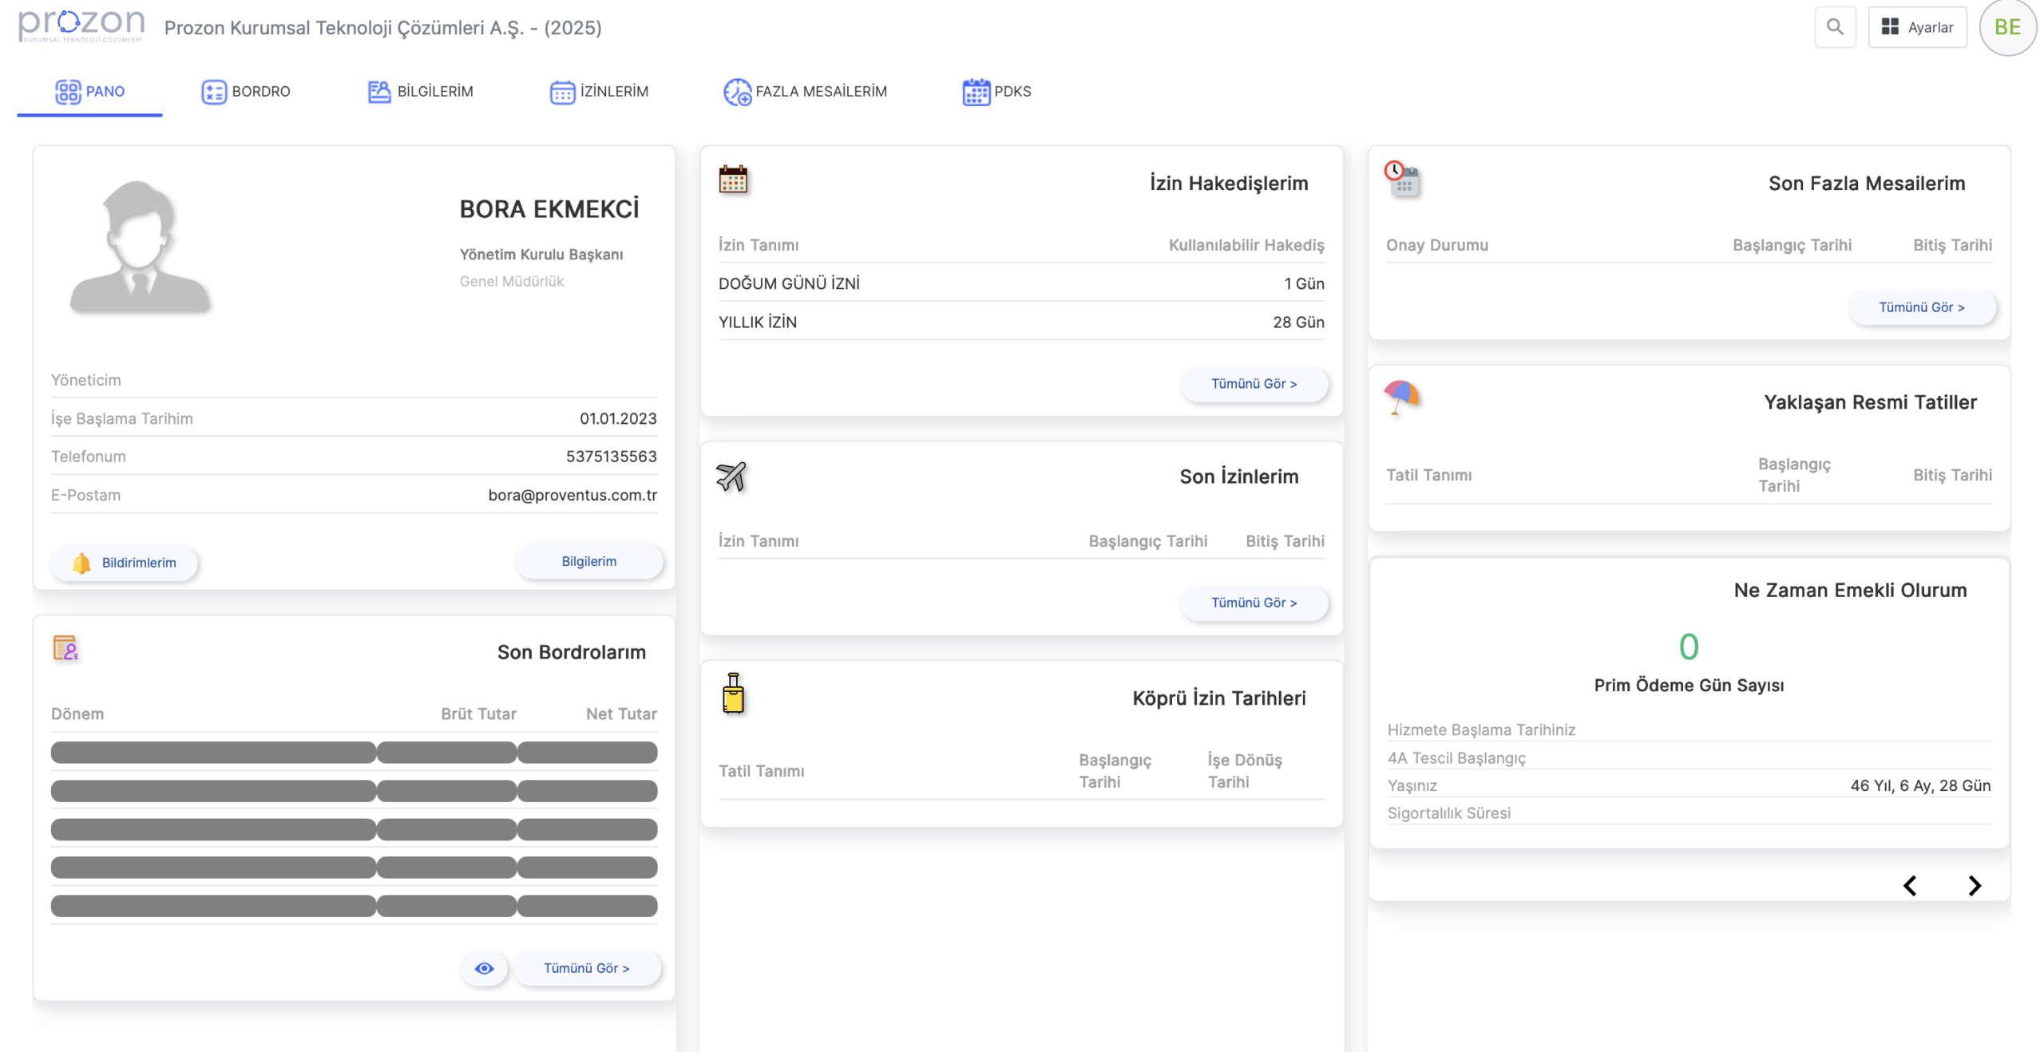Open Bildirimlerim notifications button
This screenshot has width=2044, height=1052.
(124, 563)
